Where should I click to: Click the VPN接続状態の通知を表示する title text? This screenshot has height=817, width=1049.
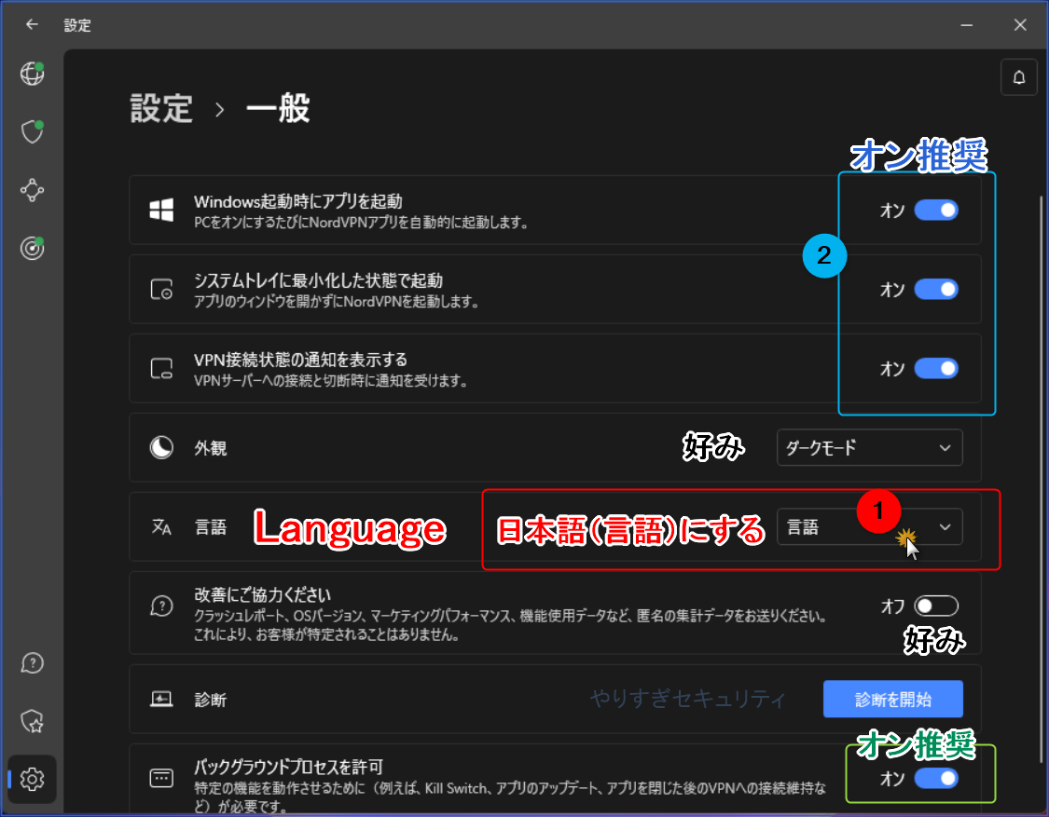[x=300, y=360]
